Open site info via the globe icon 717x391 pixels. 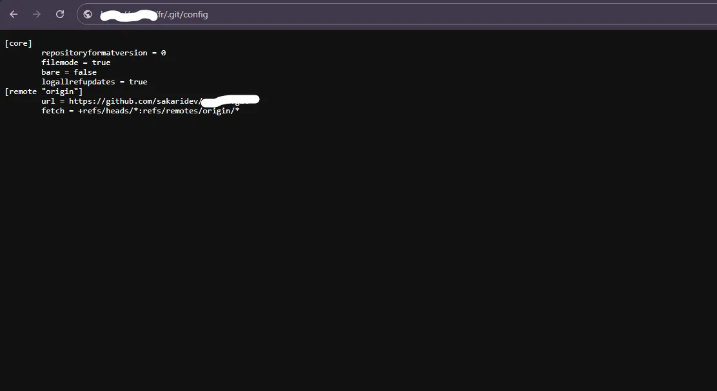tap(88, 14)
